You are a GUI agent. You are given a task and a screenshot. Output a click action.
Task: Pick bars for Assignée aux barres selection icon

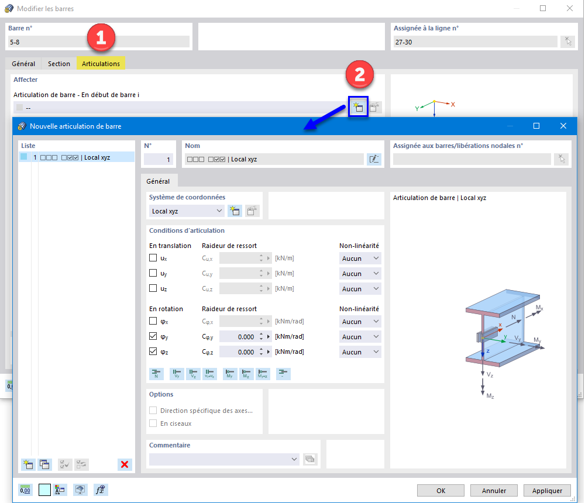(x=562, y=159)
